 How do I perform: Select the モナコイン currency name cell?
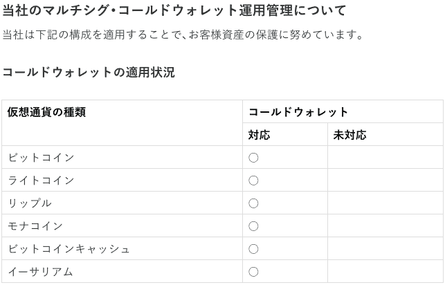coord(122,226)
